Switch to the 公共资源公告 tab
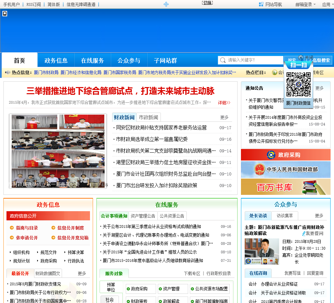The image size is (334, 303). coord(172,216)
